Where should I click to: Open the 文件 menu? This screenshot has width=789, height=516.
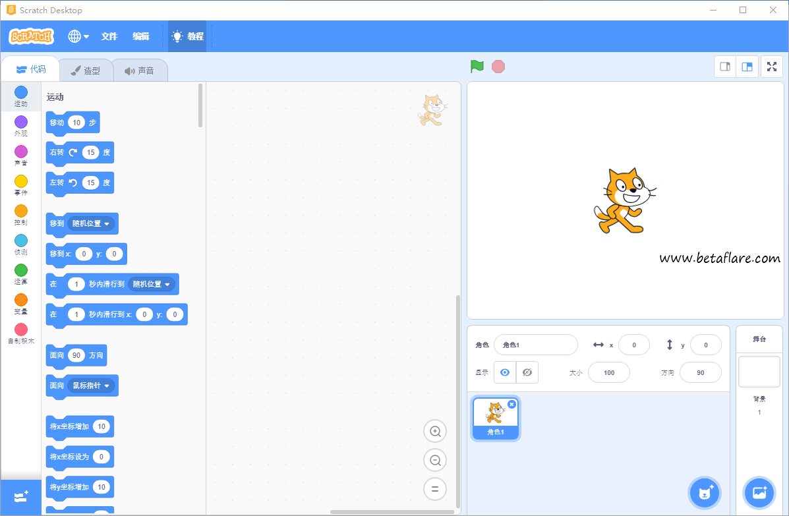click(x=109, y=36)
